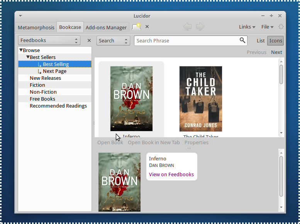Minimize the Lucidor window

coord(263,16)
